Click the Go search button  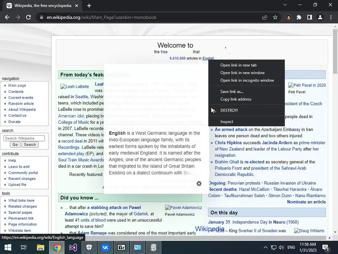click(15, 145)
